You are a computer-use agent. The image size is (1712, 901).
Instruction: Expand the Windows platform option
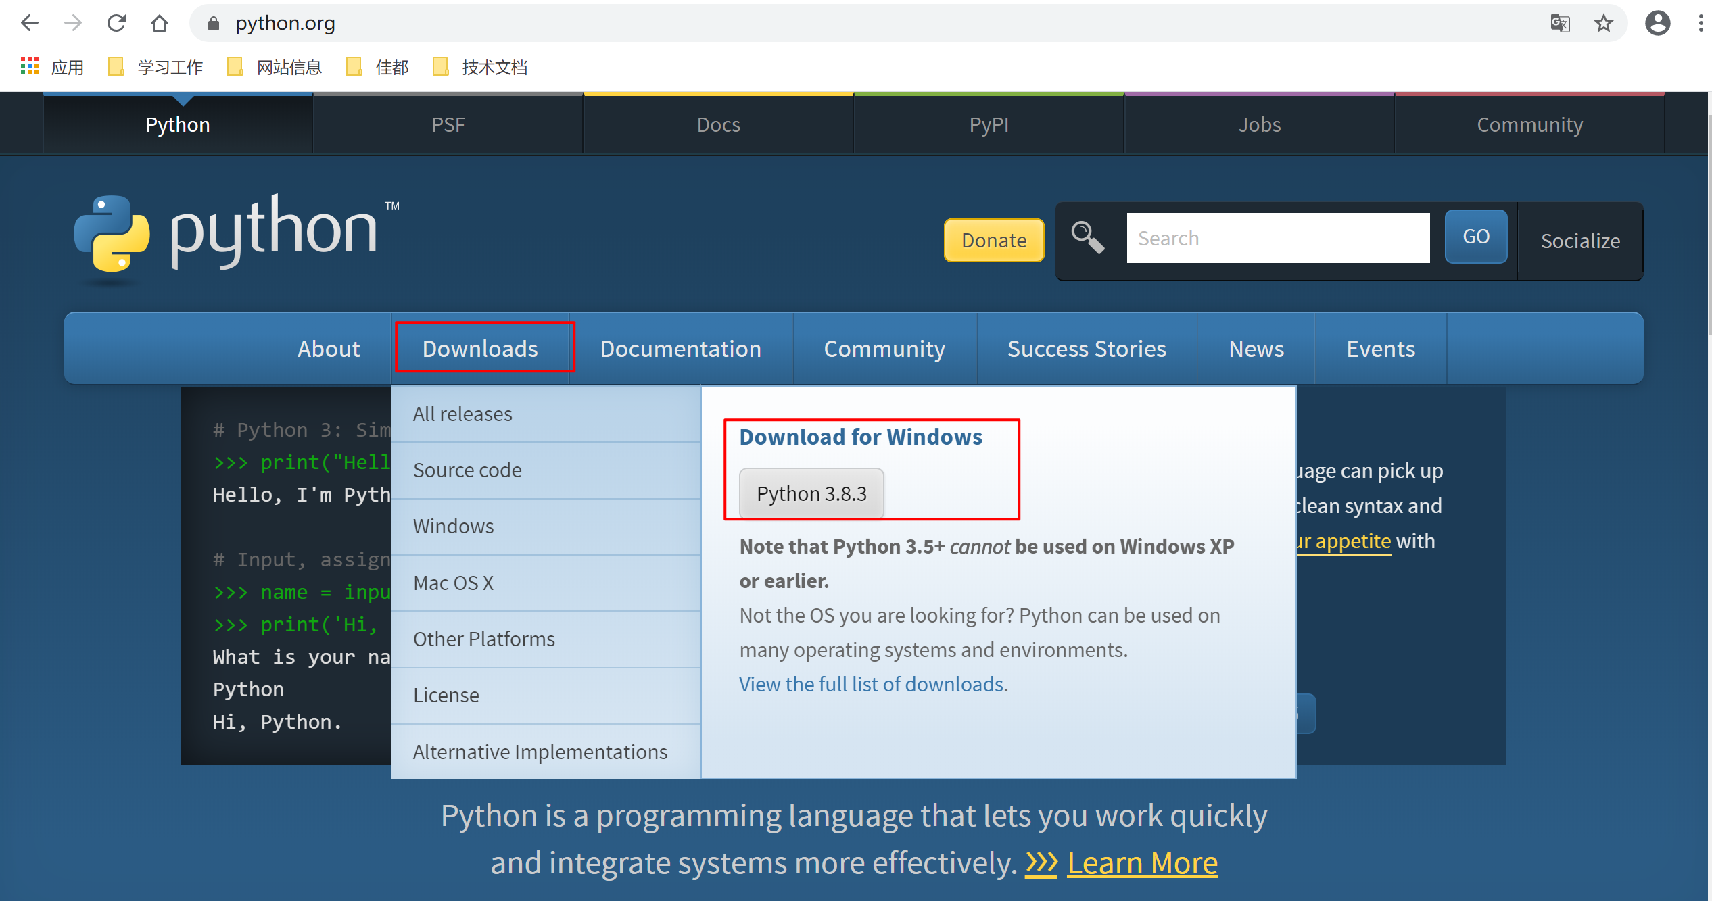click(x=452, y=525)
